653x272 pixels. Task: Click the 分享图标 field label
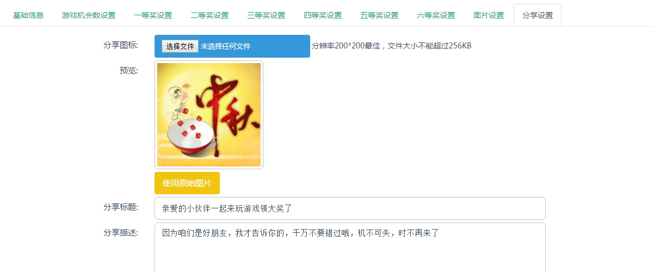(121, 45)
